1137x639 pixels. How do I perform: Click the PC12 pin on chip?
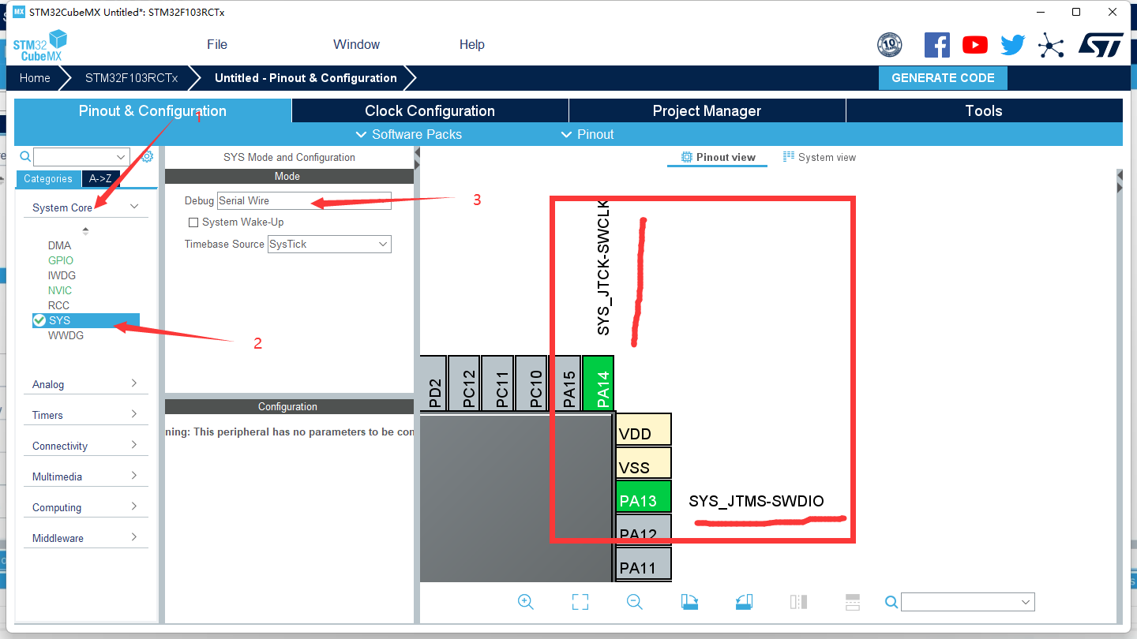[x=463, y=383]
